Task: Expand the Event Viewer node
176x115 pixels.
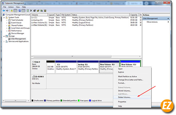Action: pyautogui.click(x=7, y=23)
